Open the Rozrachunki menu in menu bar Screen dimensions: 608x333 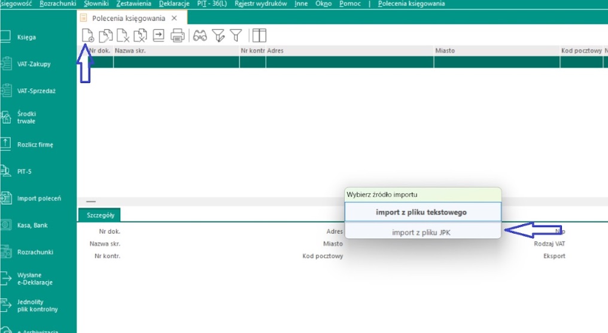(58, 4)
